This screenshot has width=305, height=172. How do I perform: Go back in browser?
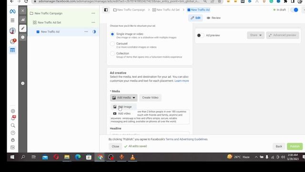[x=12, y=1]
